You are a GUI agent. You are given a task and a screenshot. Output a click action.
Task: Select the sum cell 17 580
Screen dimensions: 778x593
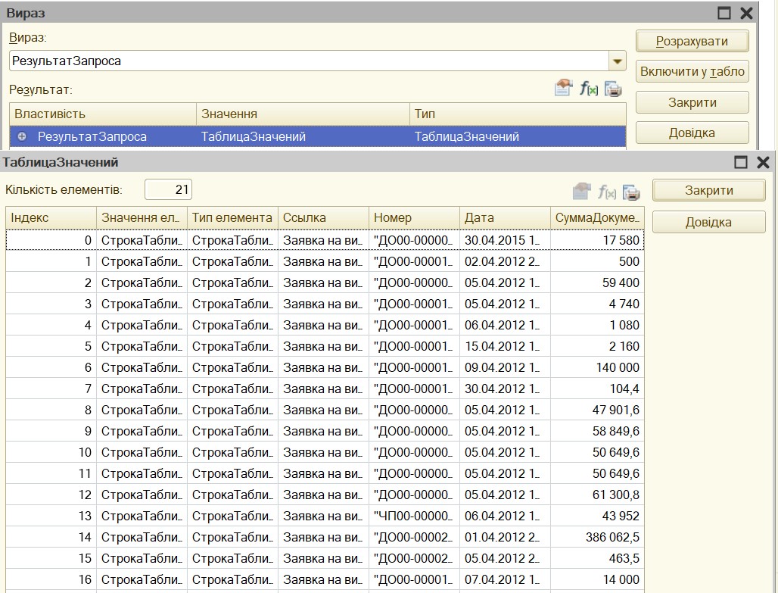pos(597,240)
